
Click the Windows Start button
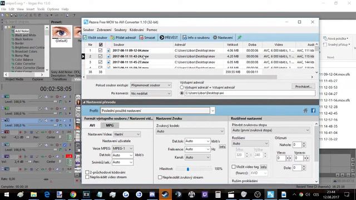click(x=7, y=194)
